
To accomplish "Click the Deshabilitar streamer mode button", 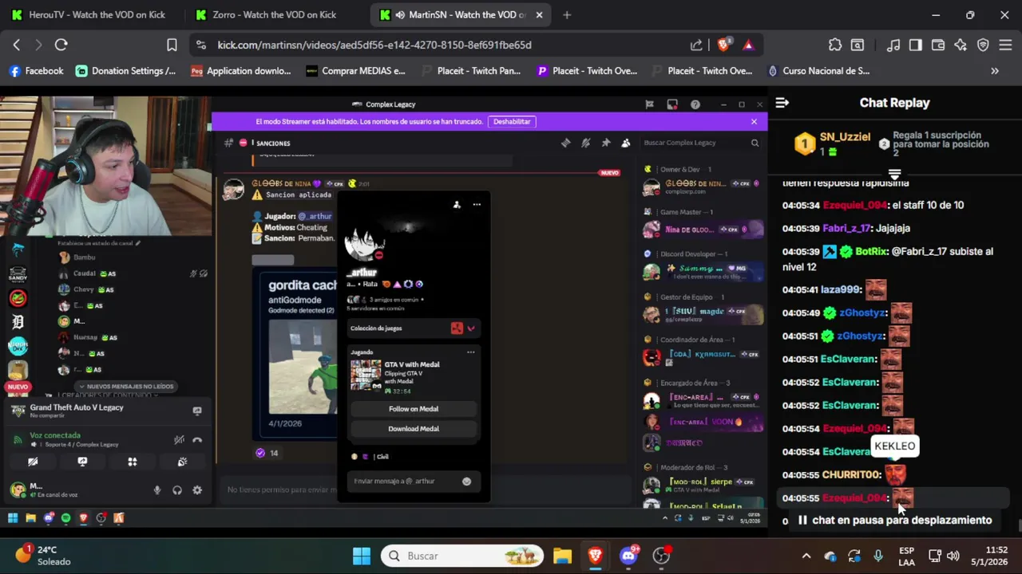I will [x=512, y=122].
